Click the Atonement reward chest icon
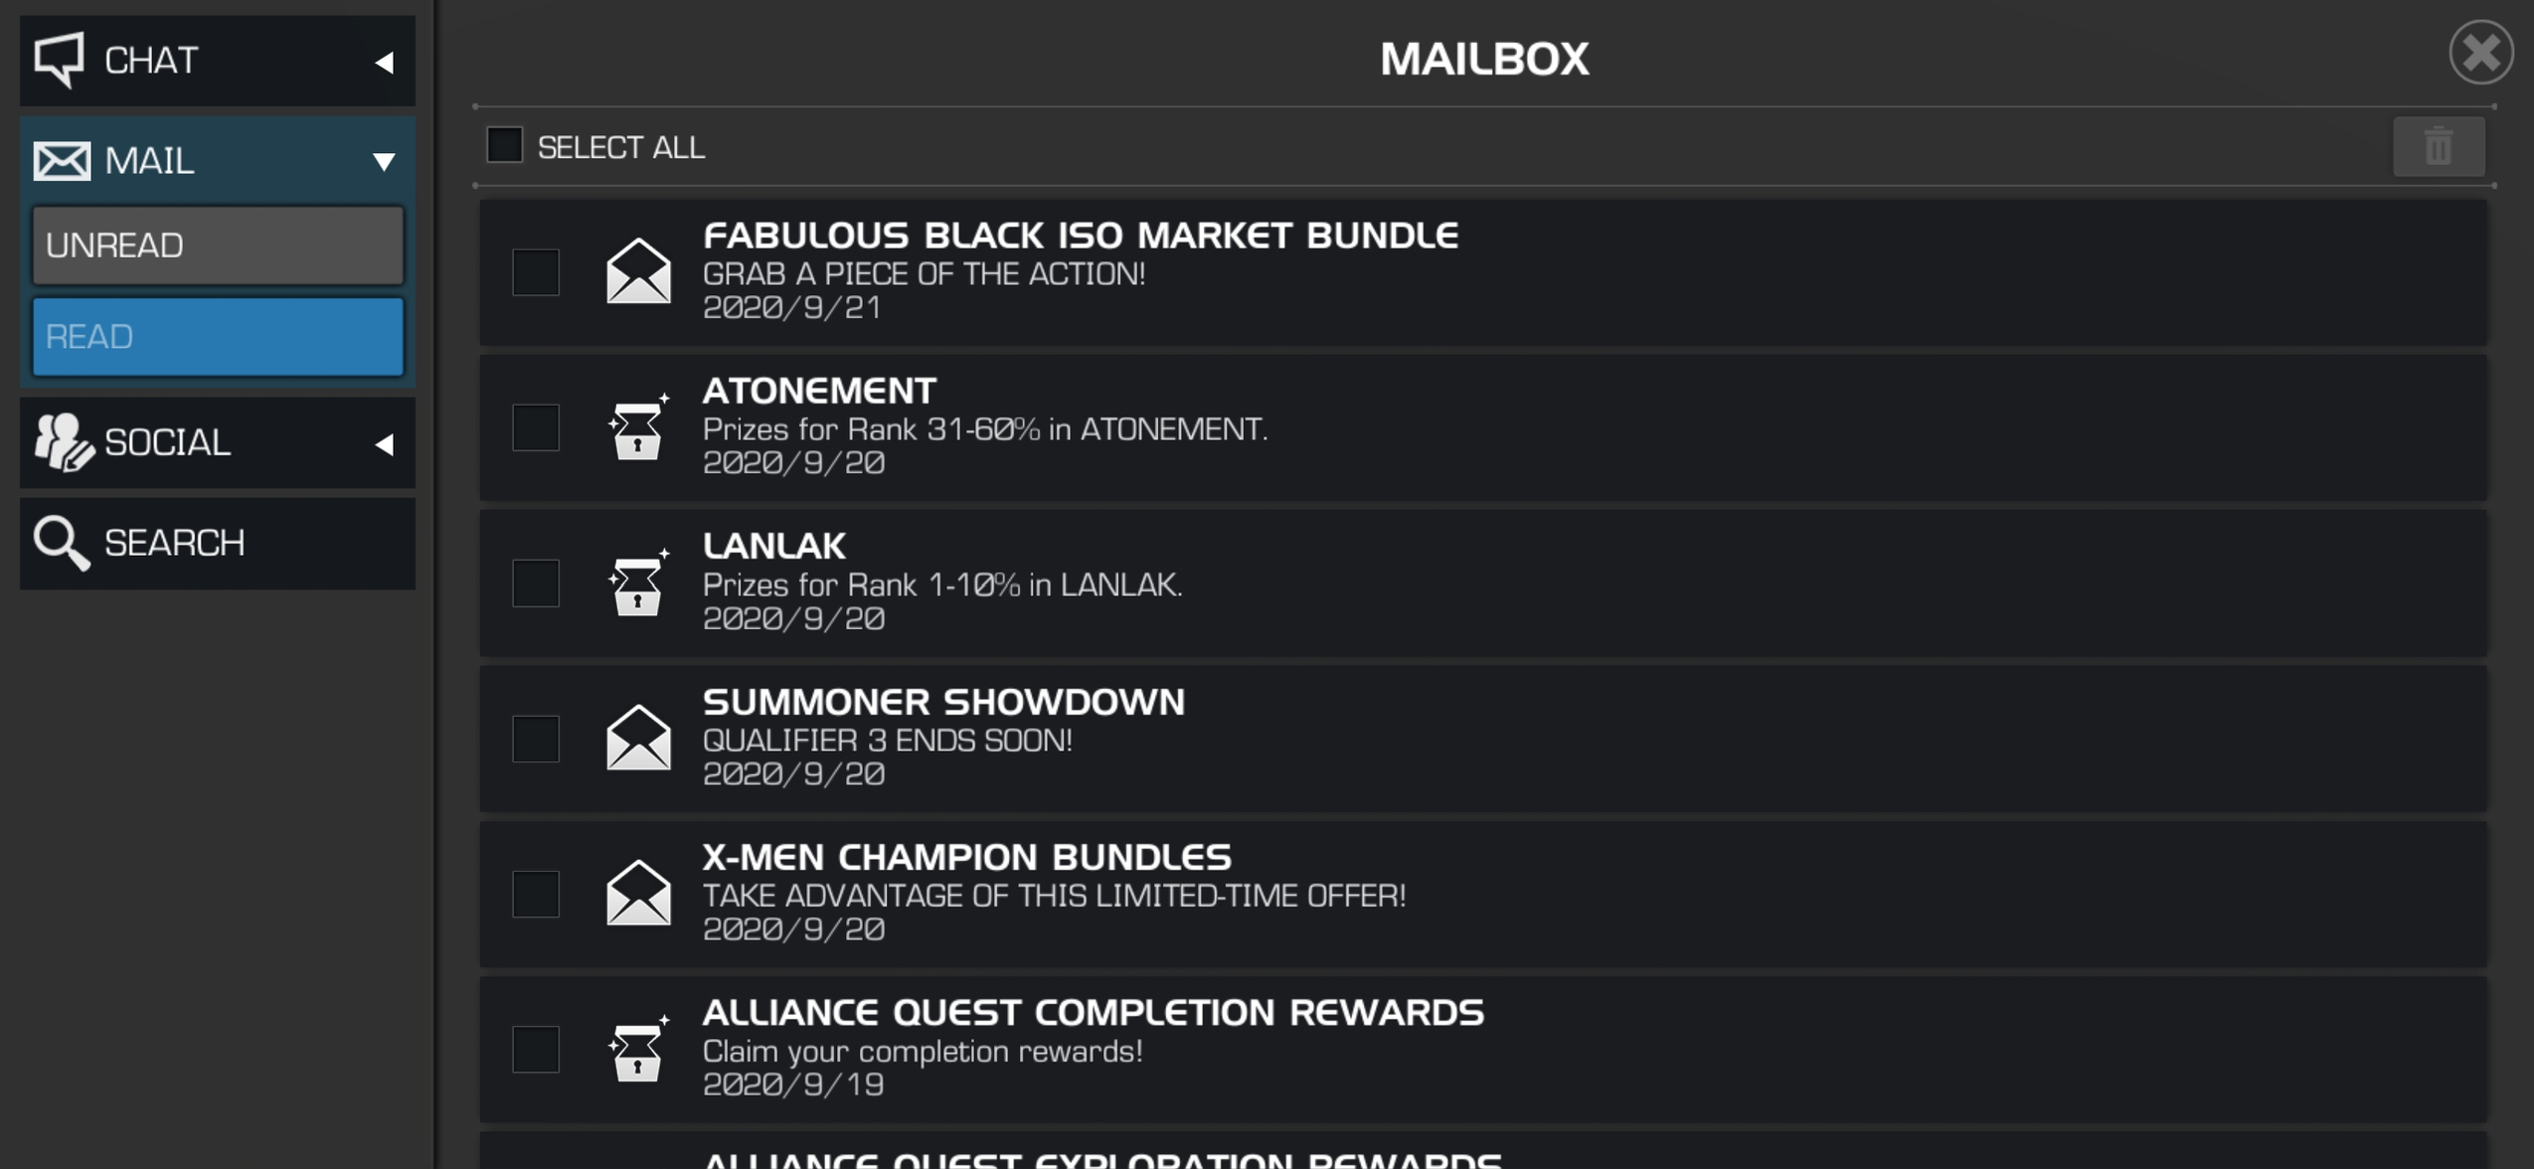The width and height of the screenshot is (2534, 1169). 638,427
